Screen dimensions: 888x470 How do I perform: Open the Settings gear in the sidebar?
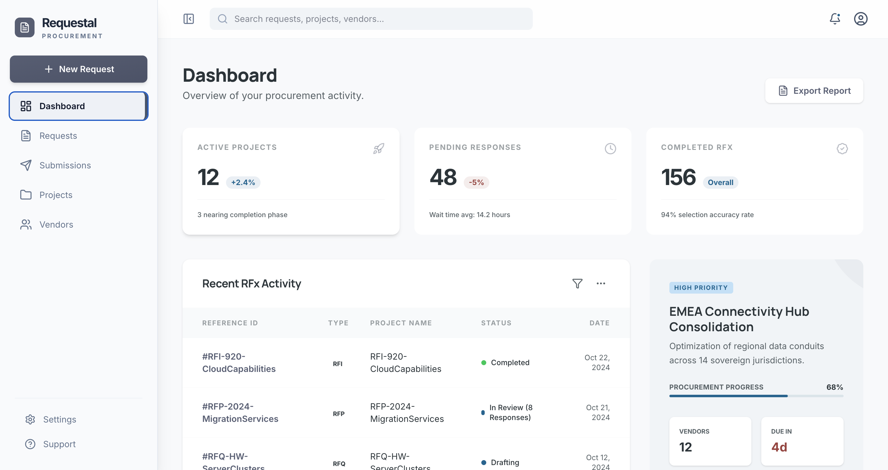(x=30, y=419)
